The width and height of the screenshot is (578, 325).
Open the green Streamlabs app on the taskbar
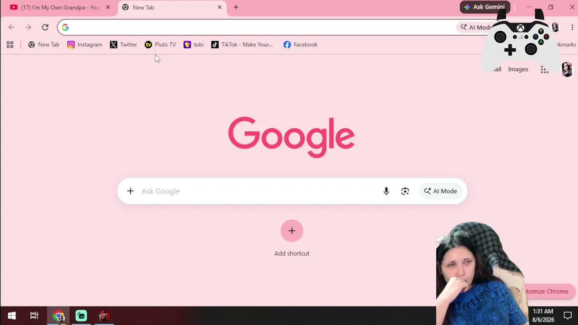tap(81, 316)
